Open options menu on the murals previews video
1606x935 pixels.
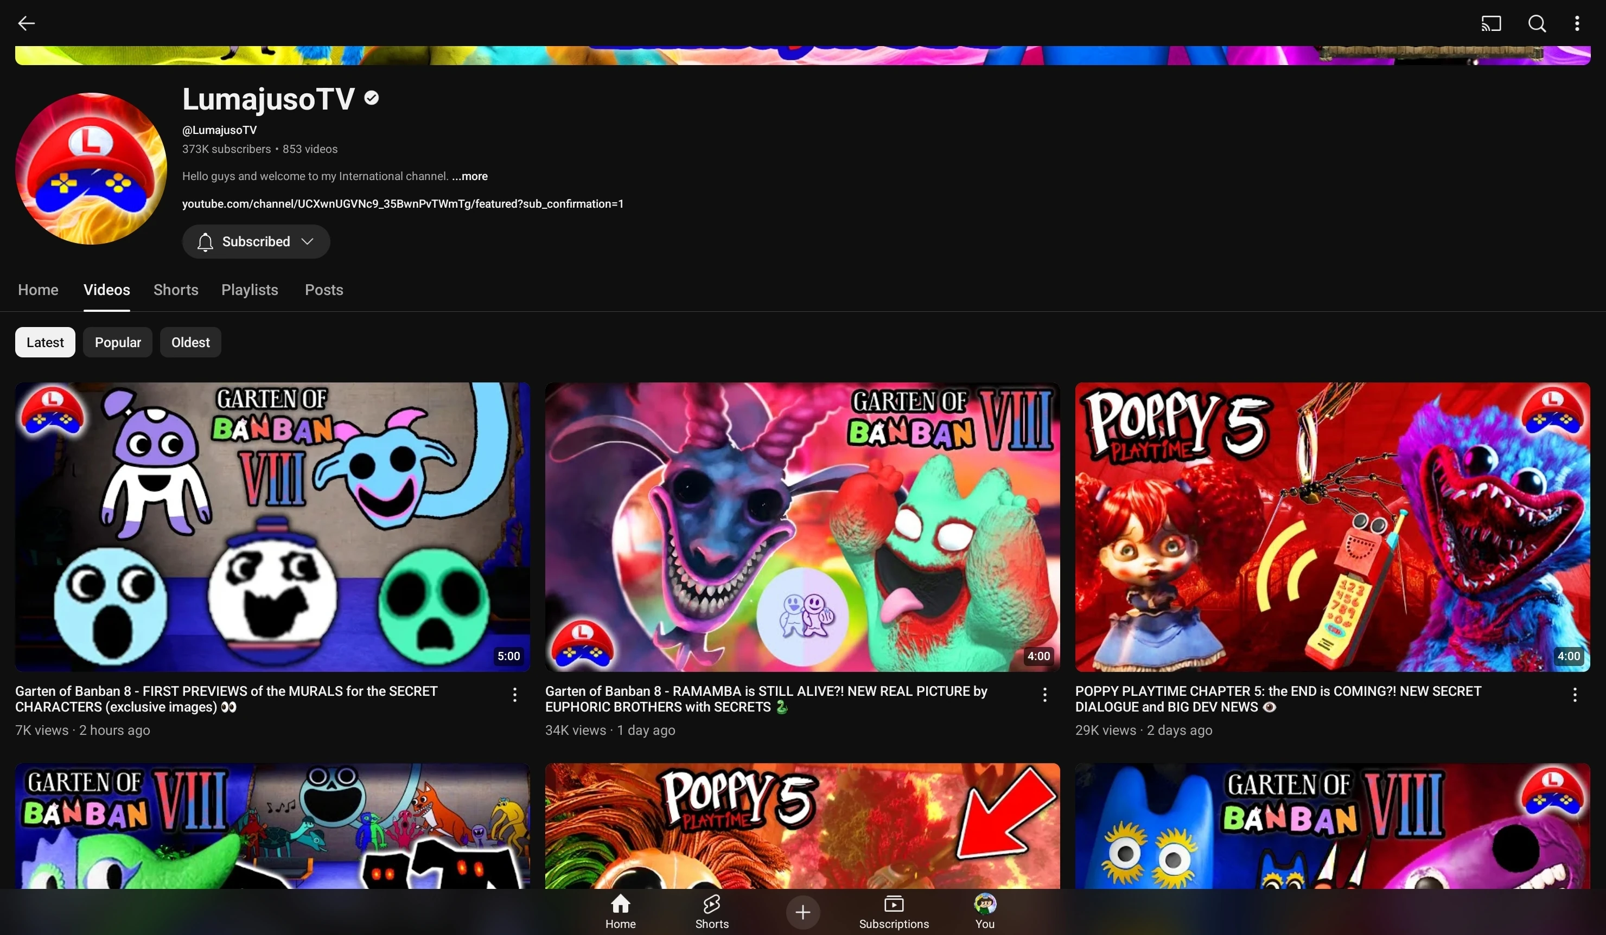point(514,695)
